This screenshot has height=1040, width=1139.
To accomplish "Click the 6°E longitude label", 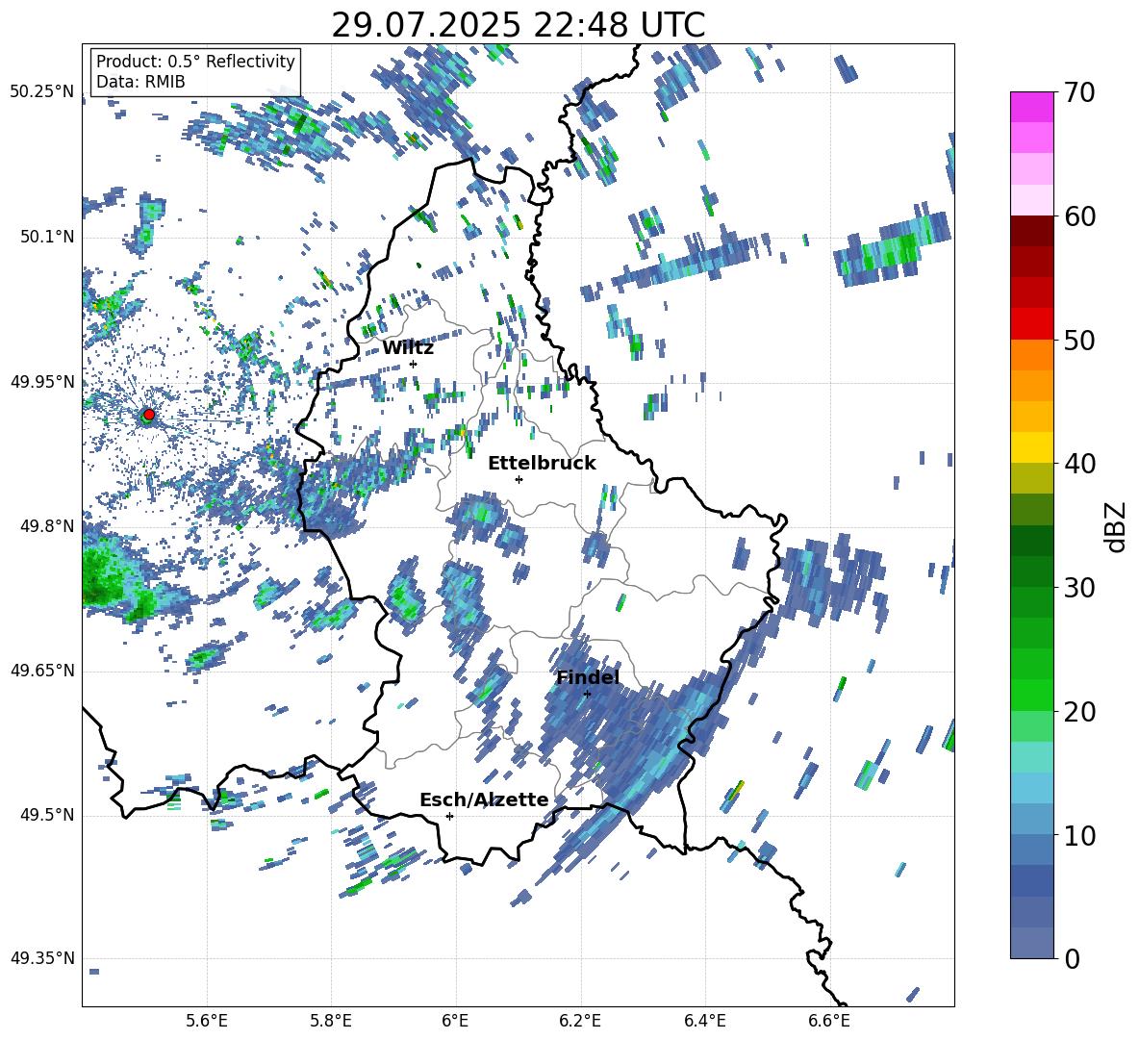I will 455,1022.
